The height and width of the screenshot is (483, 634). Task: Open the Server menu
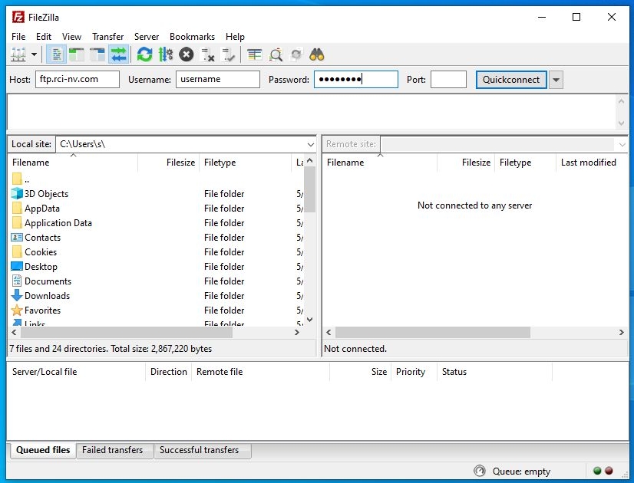tap(147, 36)
